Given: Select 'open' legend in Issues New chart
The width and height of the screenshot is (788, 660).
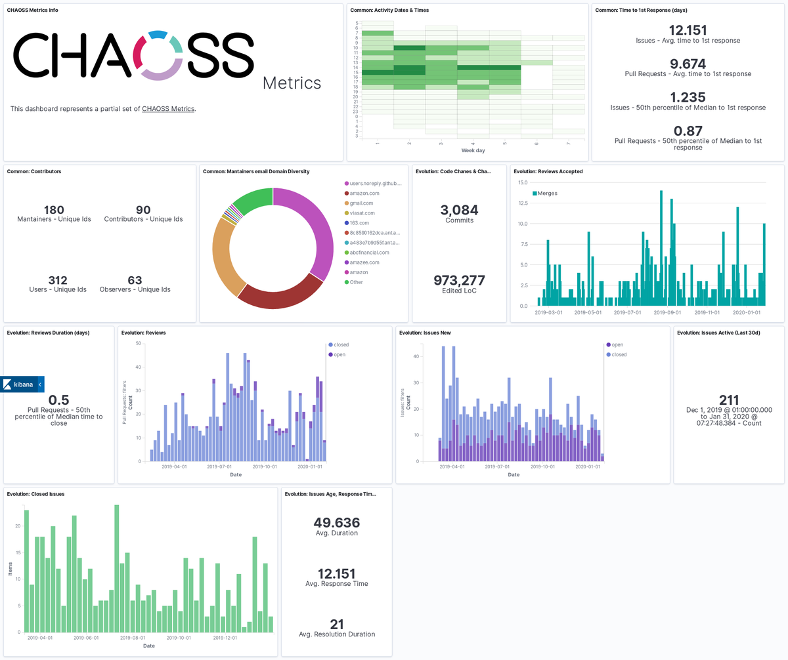Looking at the screenshot, I should click(615, 344).
